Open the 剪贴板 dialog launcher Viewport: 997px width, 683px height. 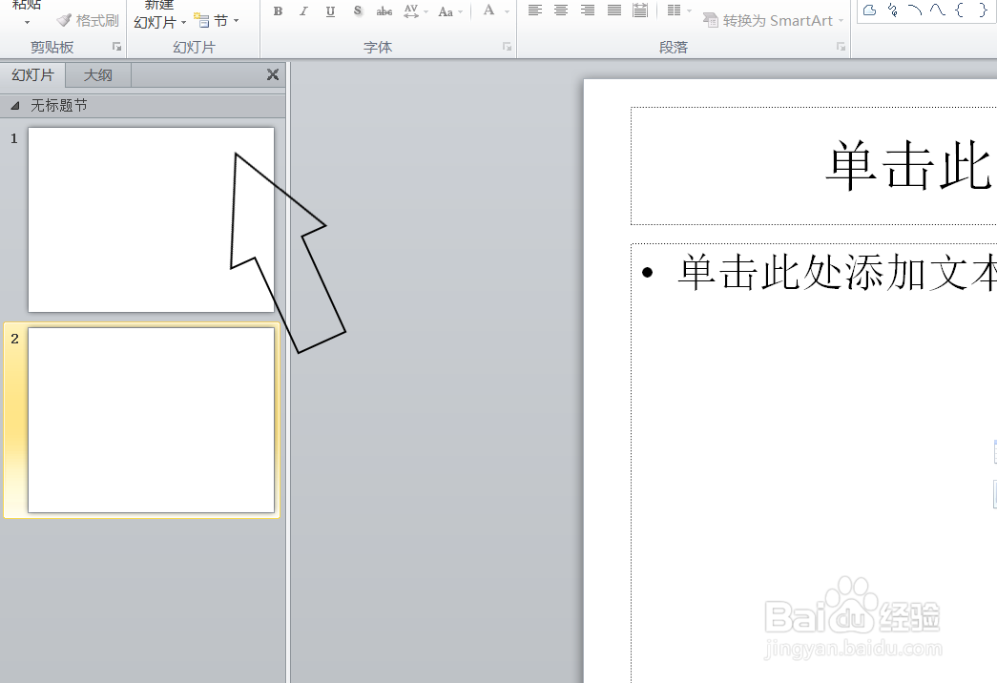coord(117,47)
